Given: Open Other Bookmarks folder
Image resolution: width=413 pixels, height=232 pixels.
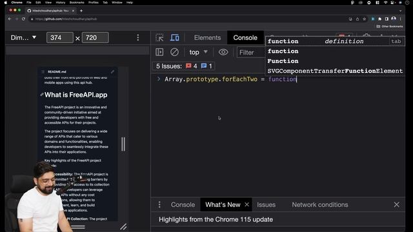Looking at the screenshot, I should coord(390,26).
